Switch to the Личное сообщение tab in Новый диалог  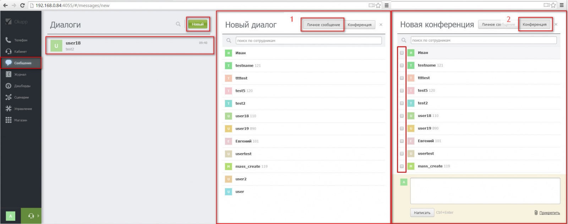point(323,25)
